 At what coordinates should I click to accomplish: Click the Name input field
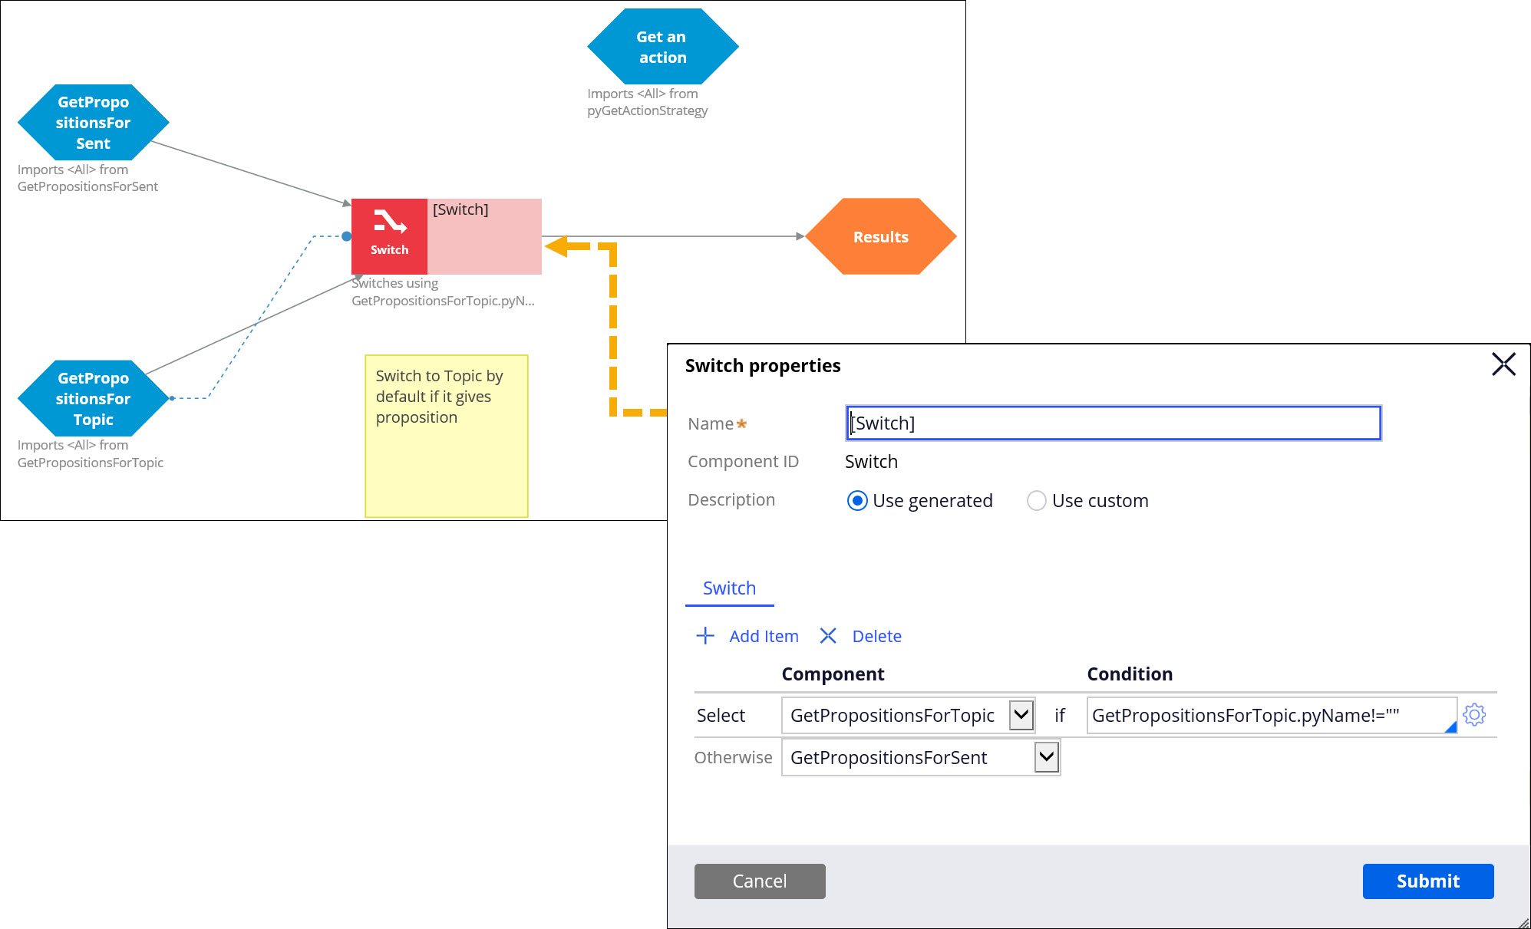1113,423
